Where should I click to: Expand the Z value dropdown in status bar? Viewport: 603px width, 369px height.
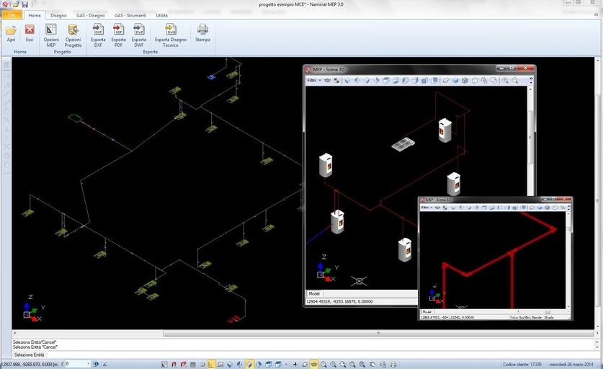(x=88, y=364)
